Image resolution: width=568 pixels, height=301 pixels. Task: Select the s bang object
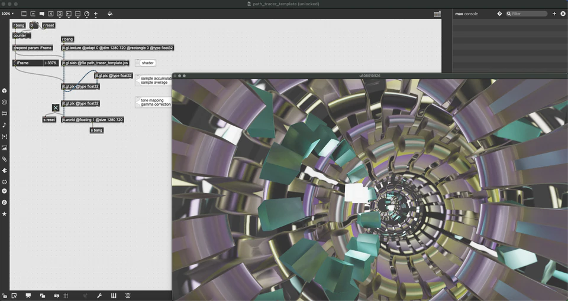(x=96, y=130)
